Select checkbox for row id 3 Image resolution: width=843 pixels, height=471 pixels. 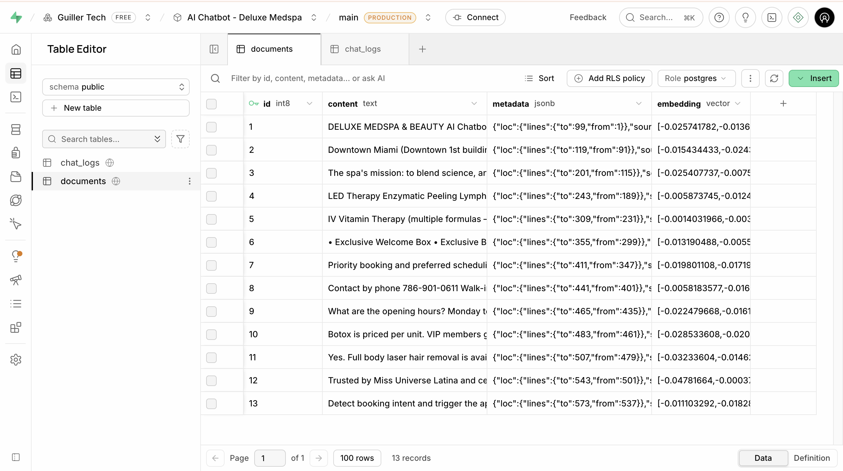coord(211,173)
